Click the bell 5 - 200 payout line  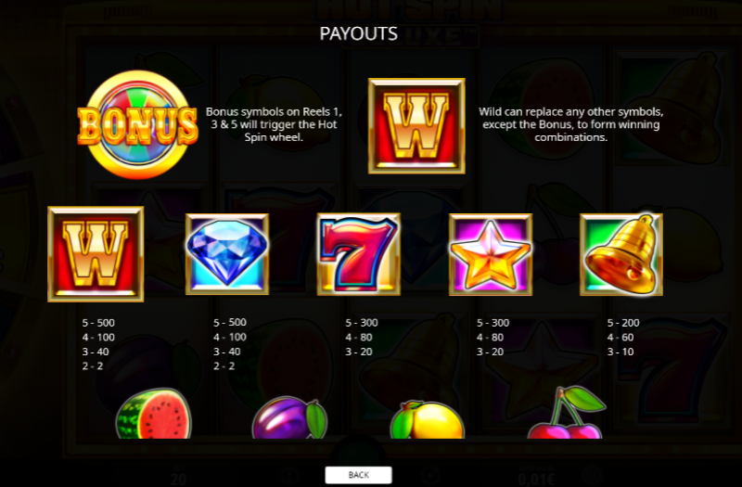tap(623, 323)
